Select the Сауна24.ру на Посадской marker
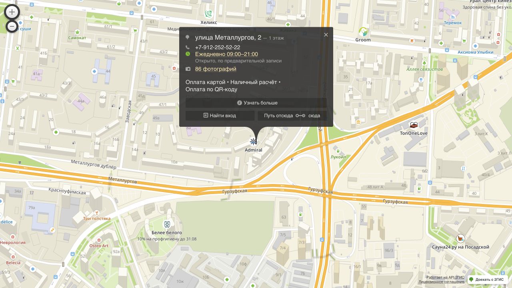Screen dimensions: 512x288 (460, 239)
